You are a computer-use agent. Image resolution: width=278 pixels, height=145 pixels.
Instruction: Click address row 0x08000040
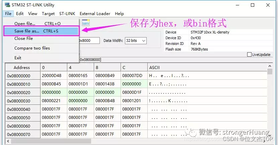[x=23, y=109]
